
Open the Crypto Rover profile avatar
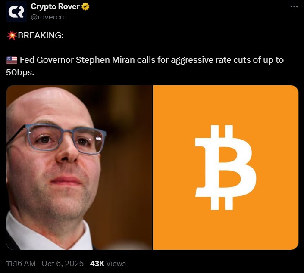click(x=16, y=12)
